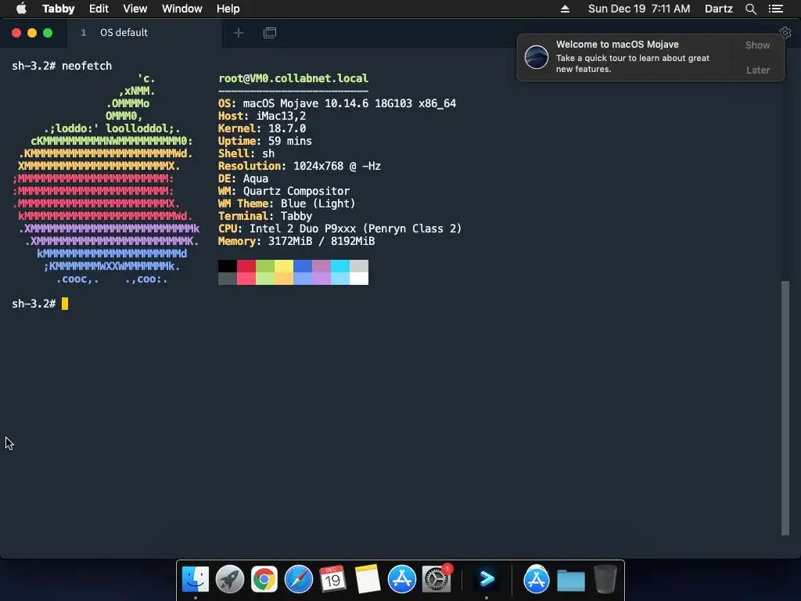Open System Preferences with badge in Dock

[x=436, y=580]
